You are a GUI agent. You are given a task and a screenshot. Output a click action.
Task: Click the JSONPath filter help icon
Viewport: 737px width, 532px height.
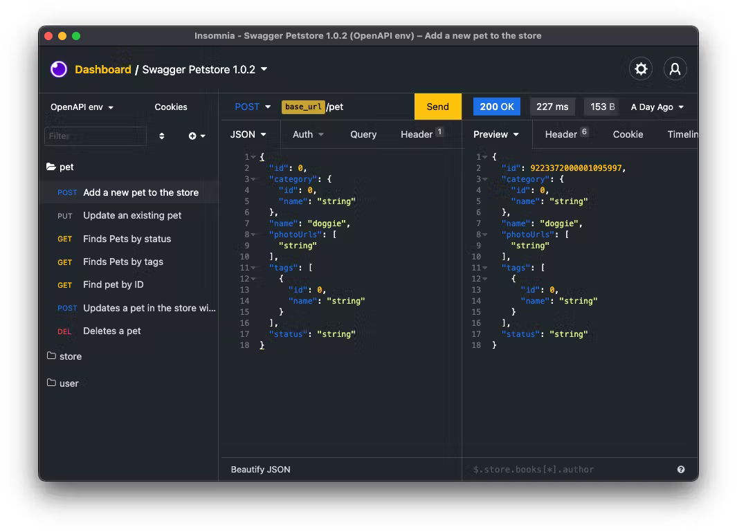tap(680, 469)
